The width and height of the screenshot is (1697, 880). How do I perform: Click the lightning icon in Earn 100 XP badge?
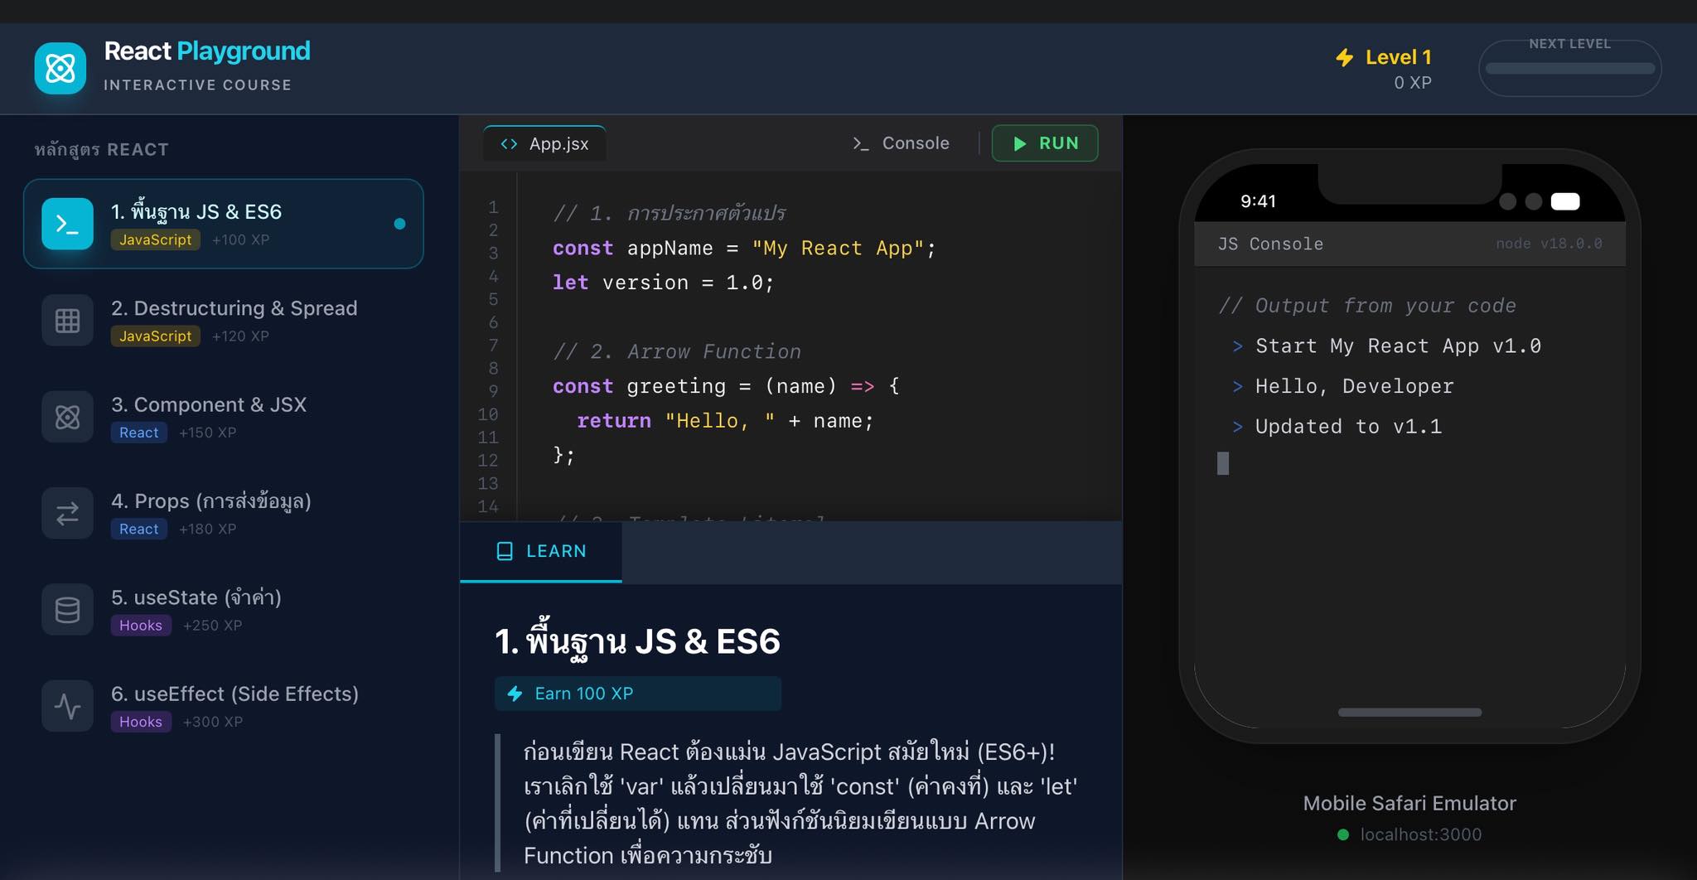click(515, 694)
